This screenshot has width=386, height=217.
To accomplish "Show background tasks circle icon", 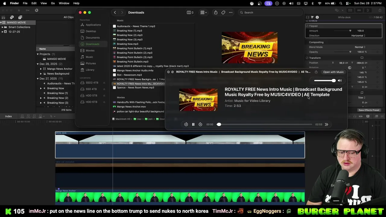I will [x=36, y=10].
